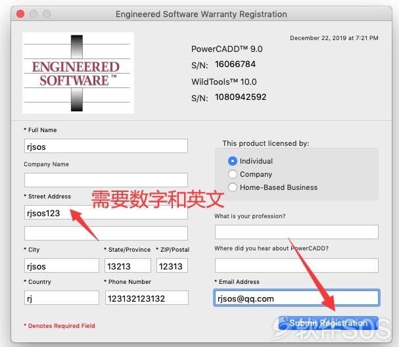This screenshot has width=399, height=347.
Task: Click the Full Name input field
Action: coord(106,146)
